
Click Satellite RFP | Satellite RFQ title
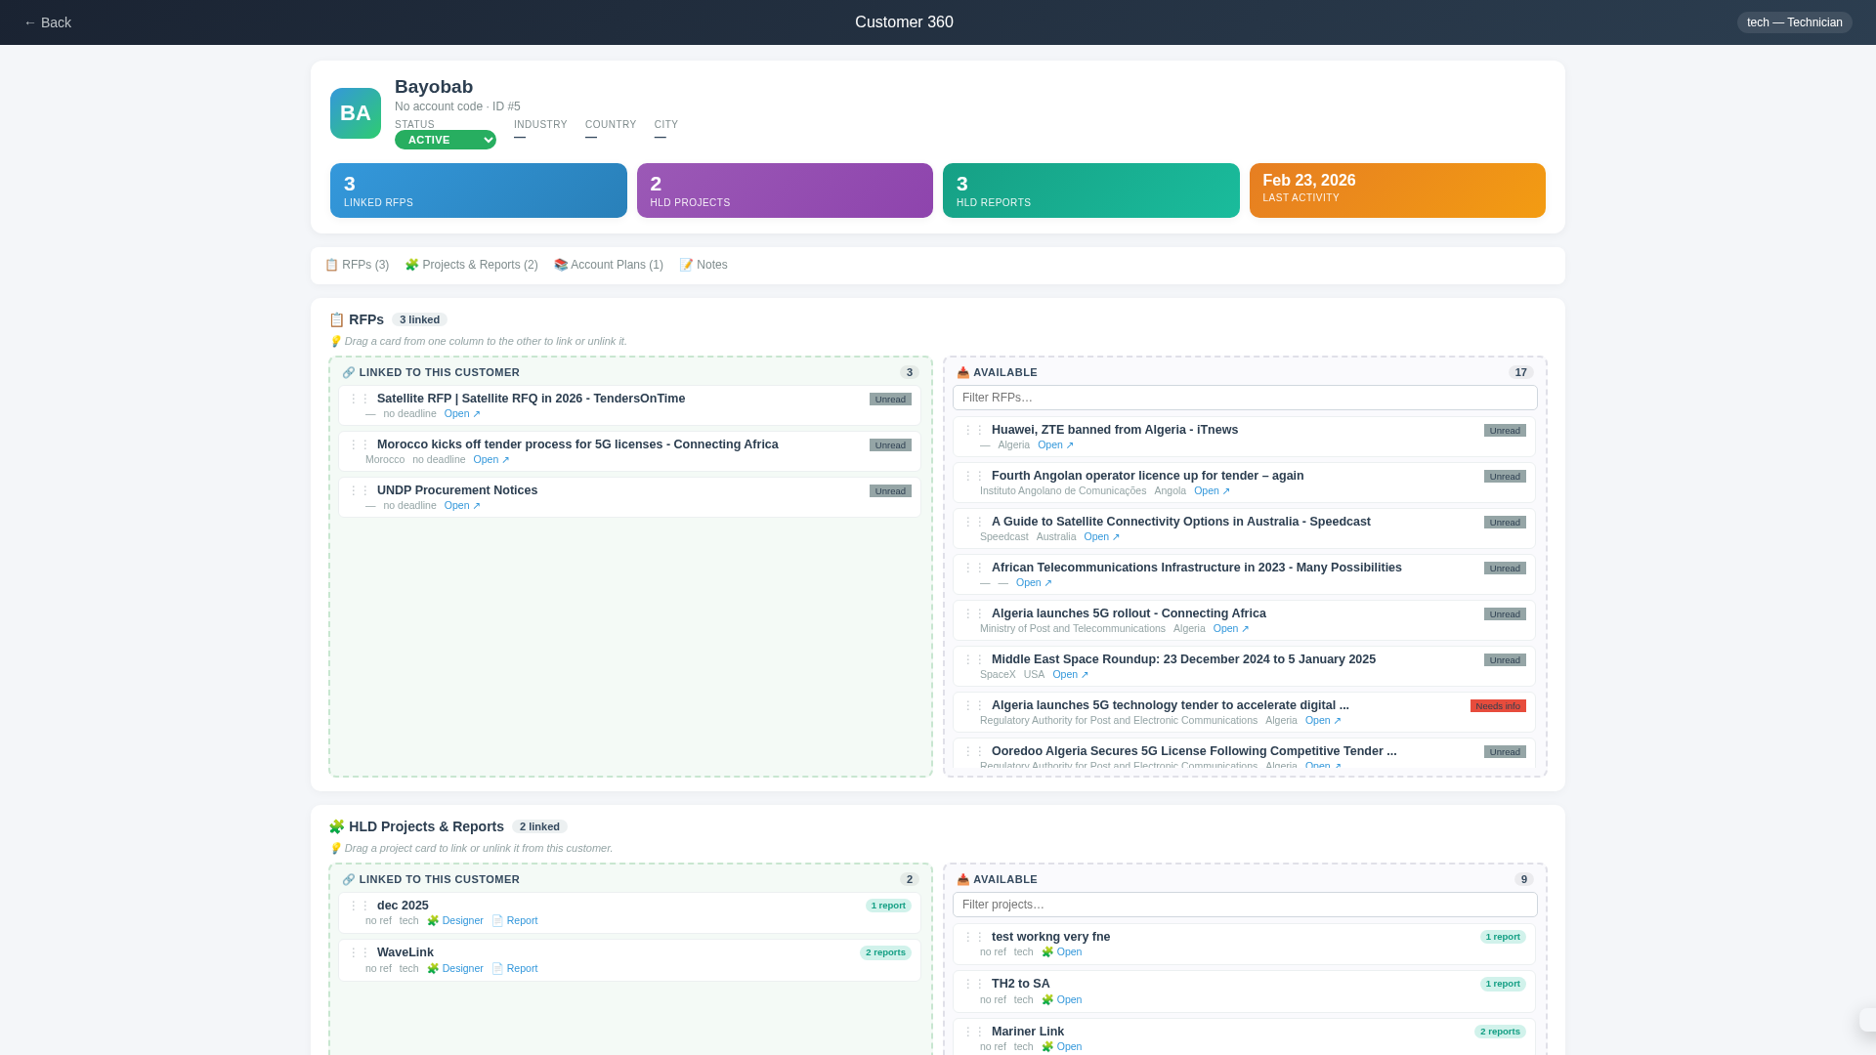click(x=531, y=399)
